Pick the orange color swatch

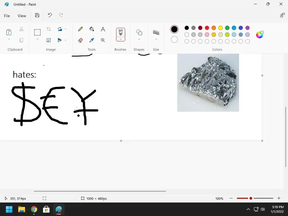point(214,28)
